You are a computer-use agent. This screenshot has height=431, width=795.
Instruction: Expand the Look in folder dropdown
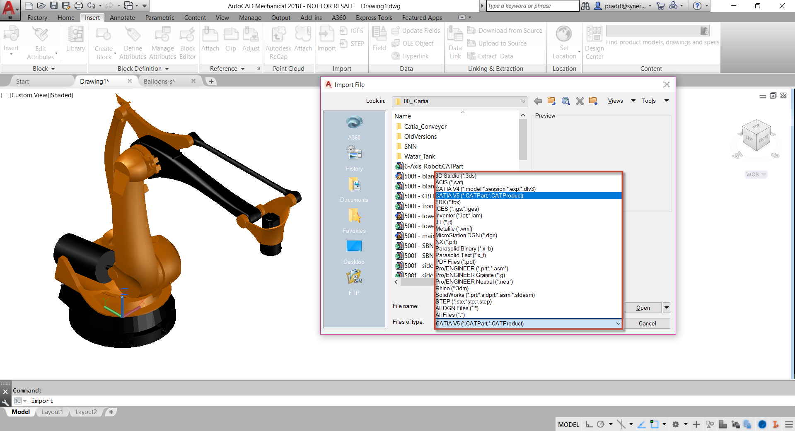pos(522,101)
